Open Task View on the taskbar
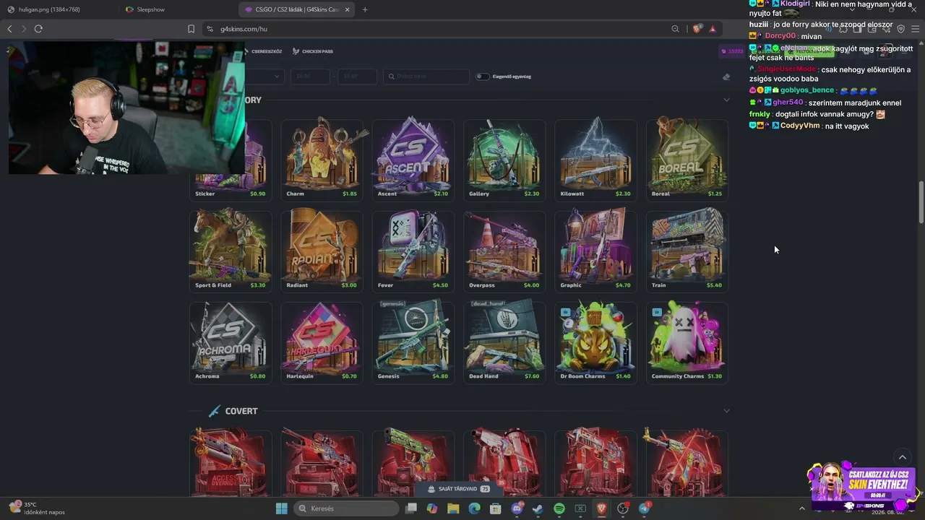925x520 pixels. [411, 508]
